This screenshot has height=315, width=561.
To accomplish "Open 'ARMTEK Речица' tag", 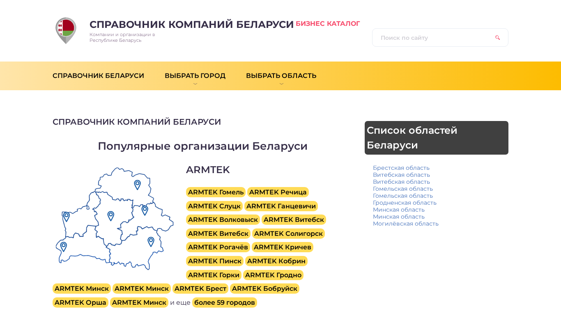I will pyautogui.click(x=278, y=192).
